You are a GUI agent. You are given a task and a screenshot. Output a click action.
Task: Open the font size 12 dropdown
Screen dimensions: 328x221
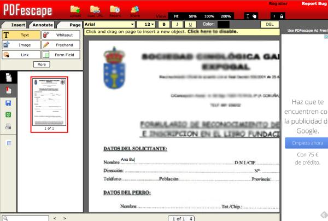(x=146, y=25)
